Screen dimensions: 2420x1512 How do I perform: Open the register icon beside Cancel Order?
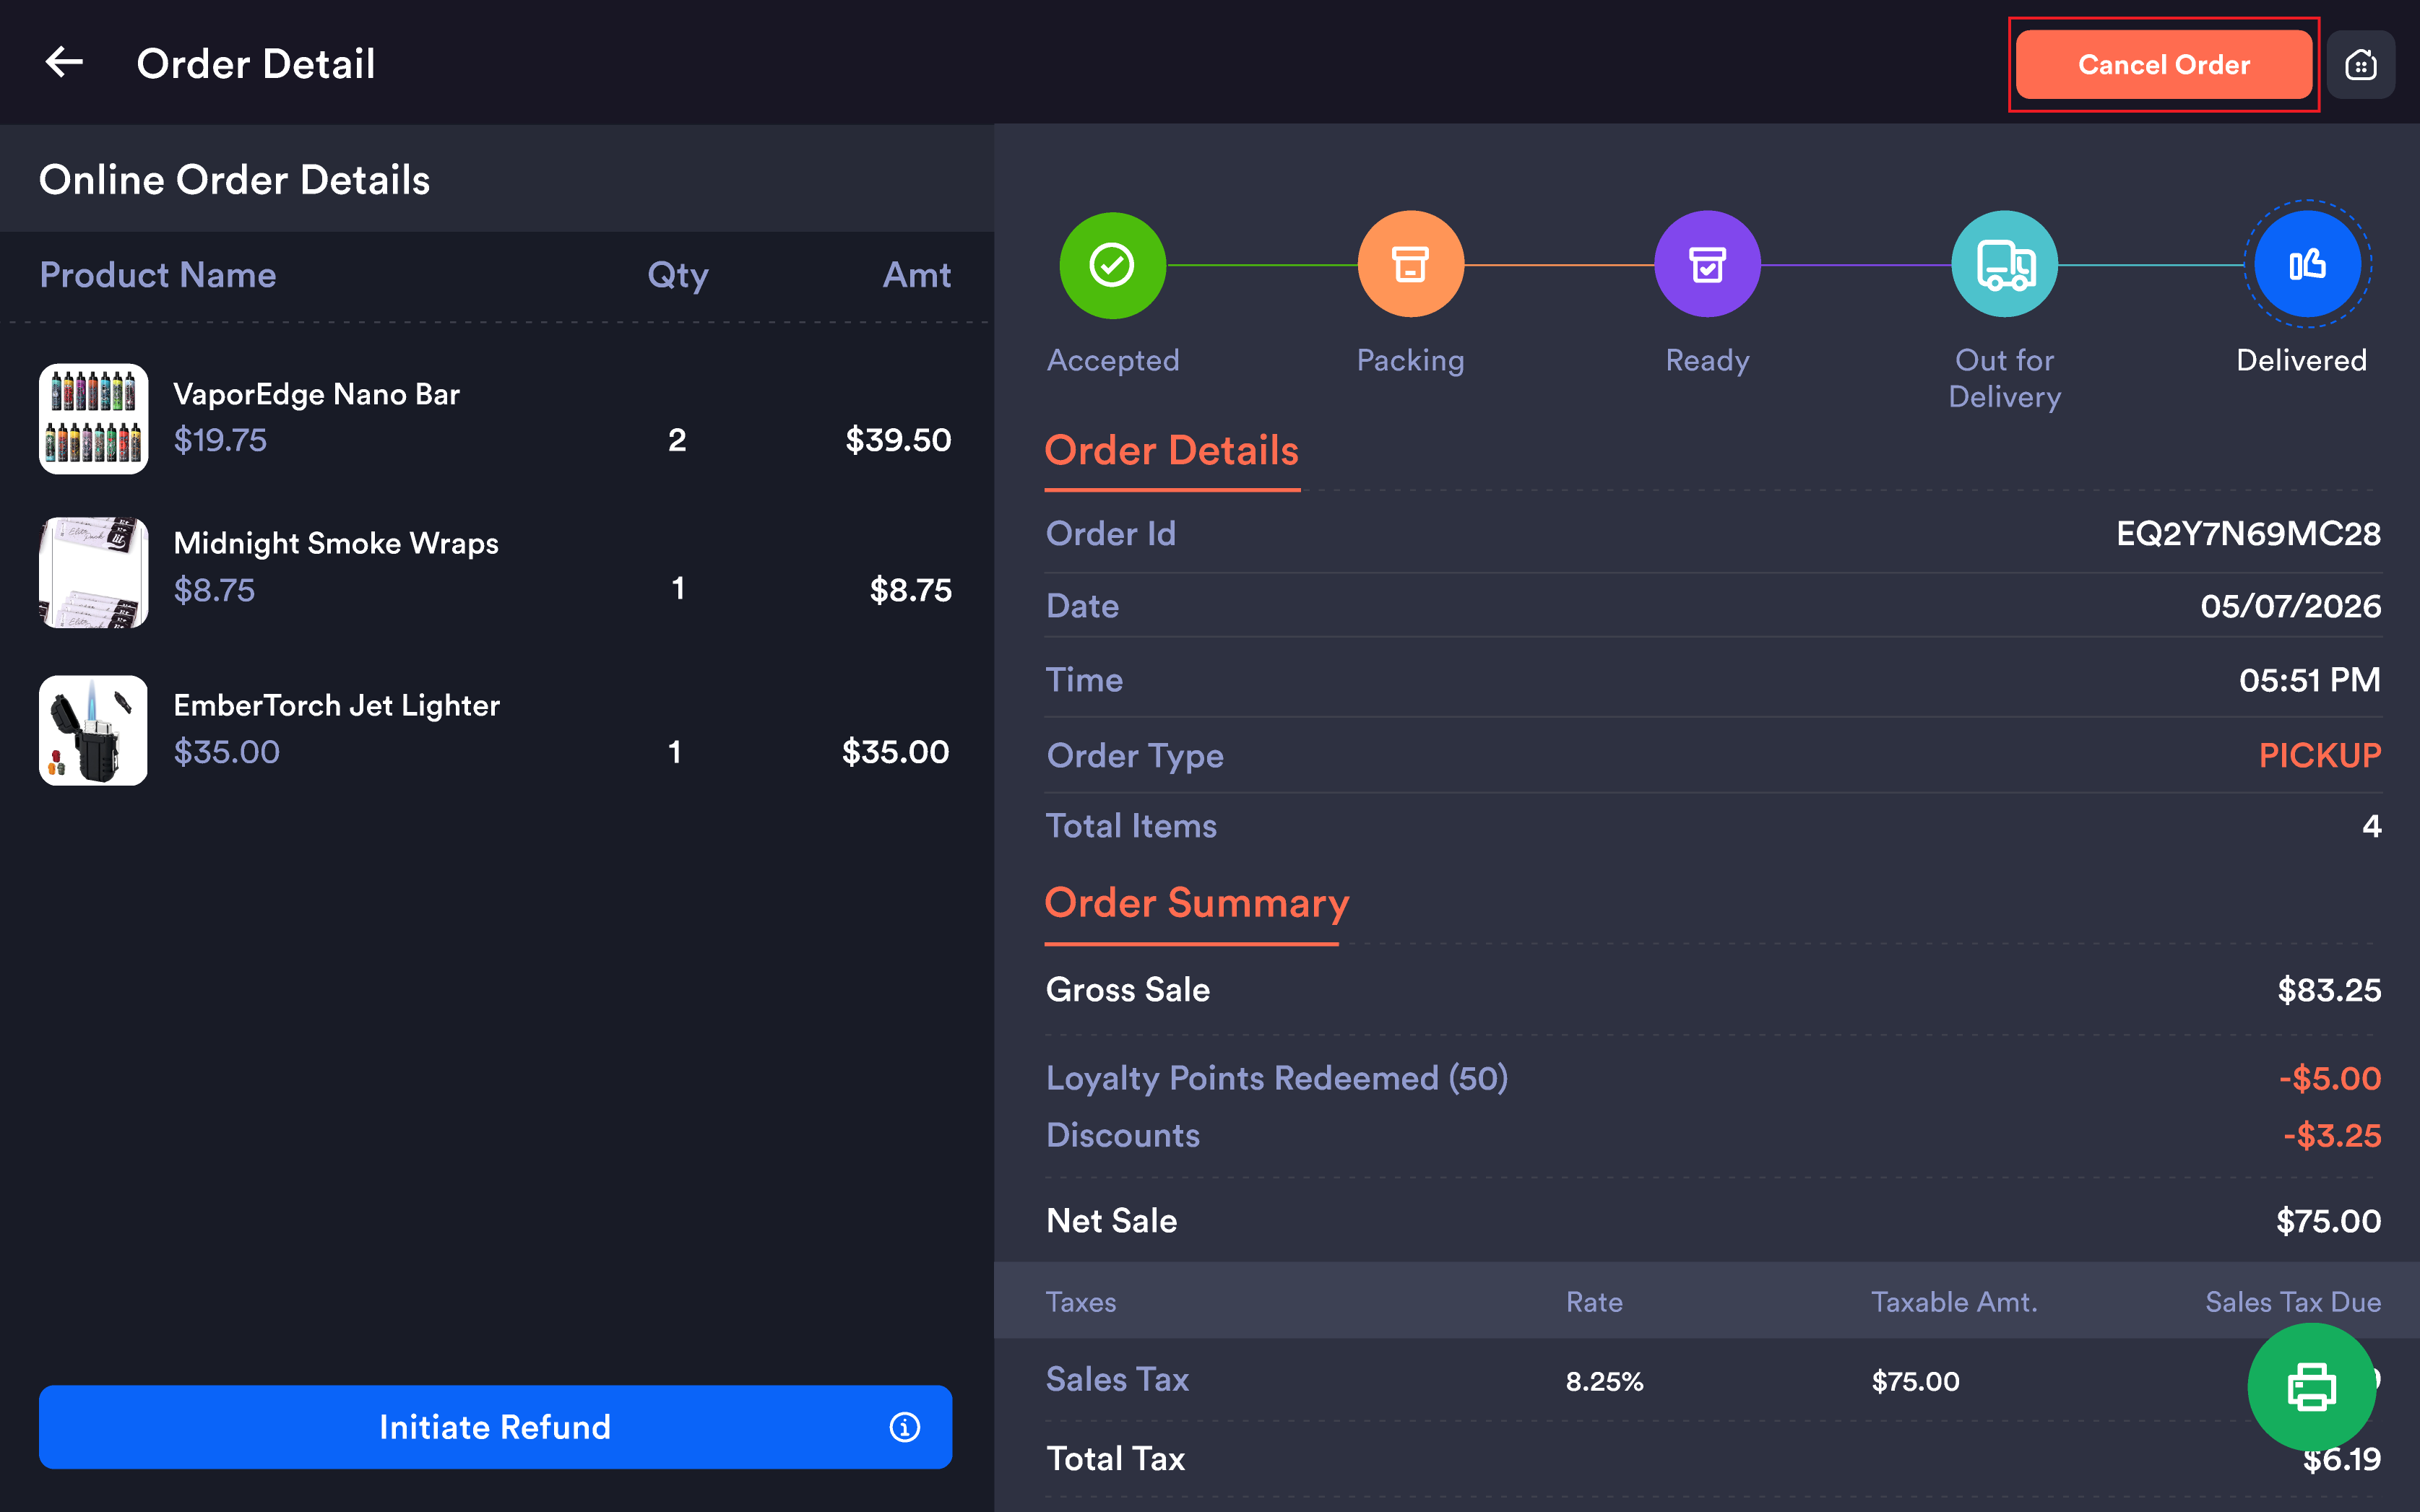pos(2360,65)
